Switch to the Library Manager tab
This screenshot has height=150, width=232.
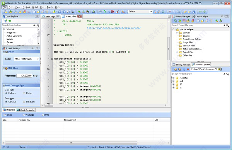tap(182, 65)
